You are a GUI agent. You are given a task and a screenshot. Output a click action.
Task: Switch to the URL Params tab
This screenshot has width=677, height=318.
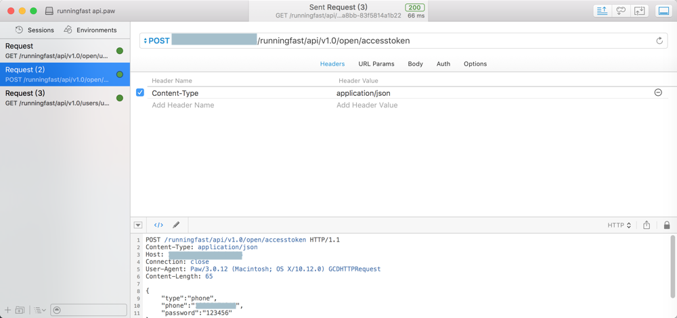pyautogui.click(x=376, y=63)
